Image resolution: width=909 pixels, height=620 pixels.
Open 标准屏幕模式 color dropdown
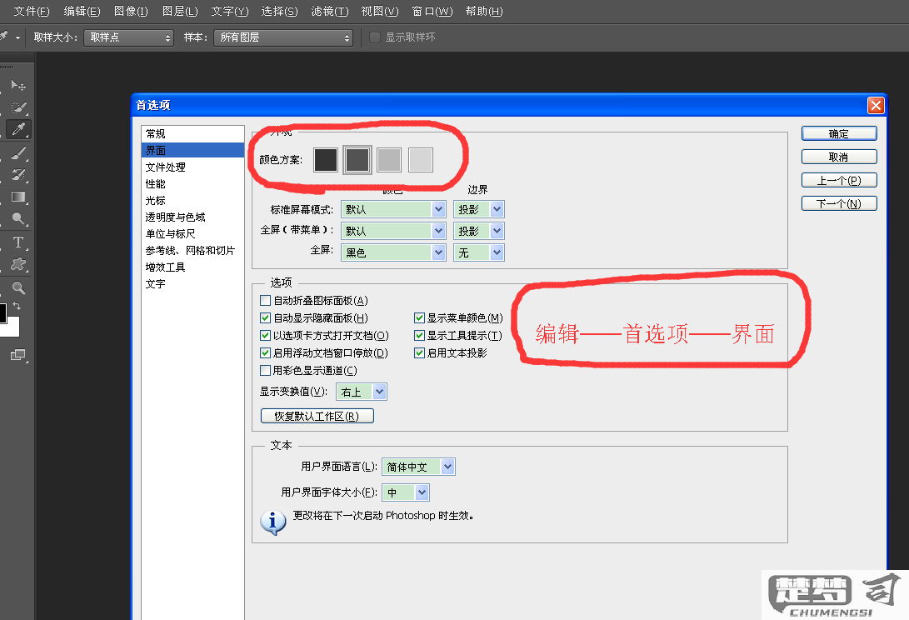393,209
